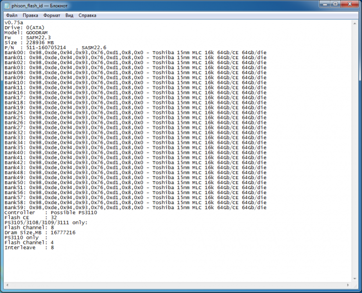Viewport: 362px width, 293px height.
Task: Click the 'Bank59:' row label
Action: point(15,208)
